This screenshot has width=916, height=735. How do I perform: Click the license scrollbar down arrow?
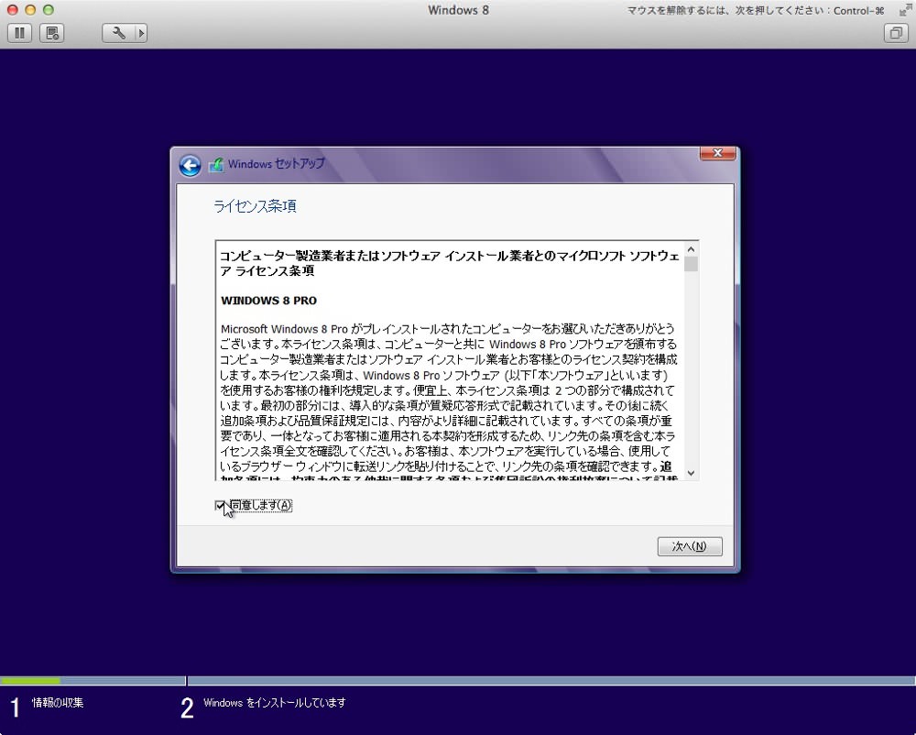(x=691, y=473)
